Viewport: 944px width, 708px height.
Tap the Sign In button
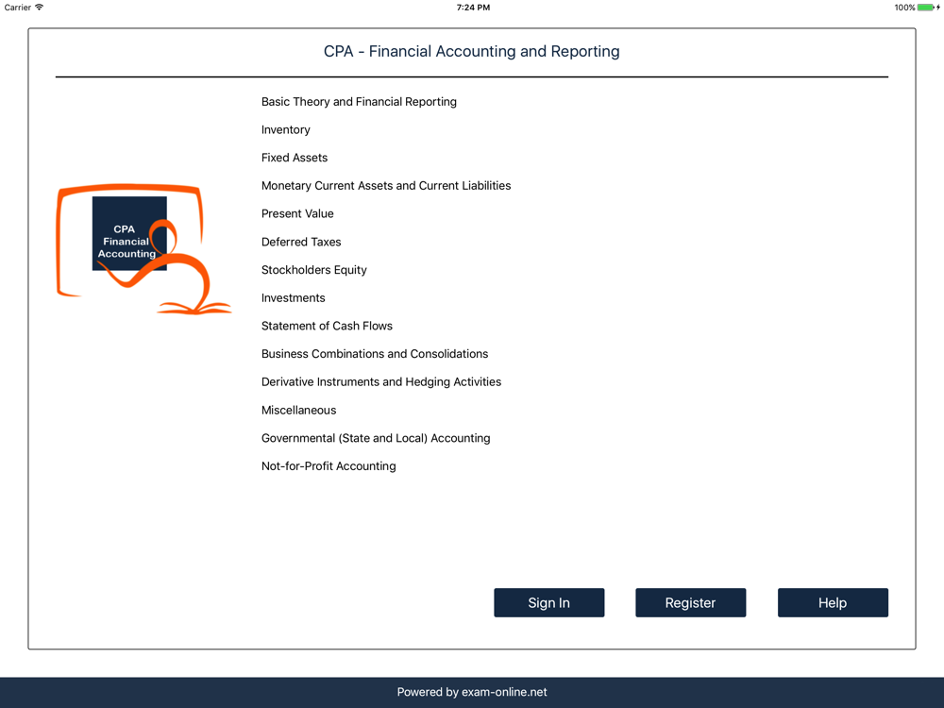[x=548, y=602]
